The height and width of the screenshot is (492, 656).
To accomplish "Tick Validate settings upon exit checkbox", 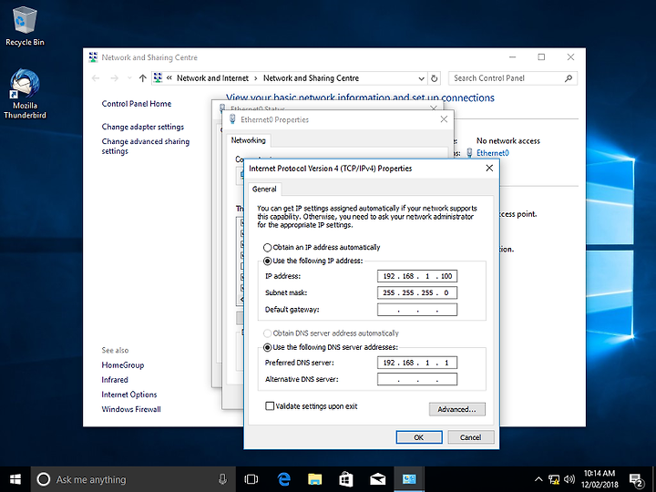I will pyautogui.click(x=270, y=406).
